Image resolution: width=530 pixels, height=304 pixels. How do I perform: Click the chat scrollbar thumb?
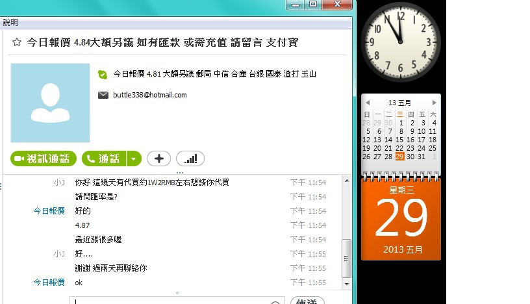[x=346, y=259]
